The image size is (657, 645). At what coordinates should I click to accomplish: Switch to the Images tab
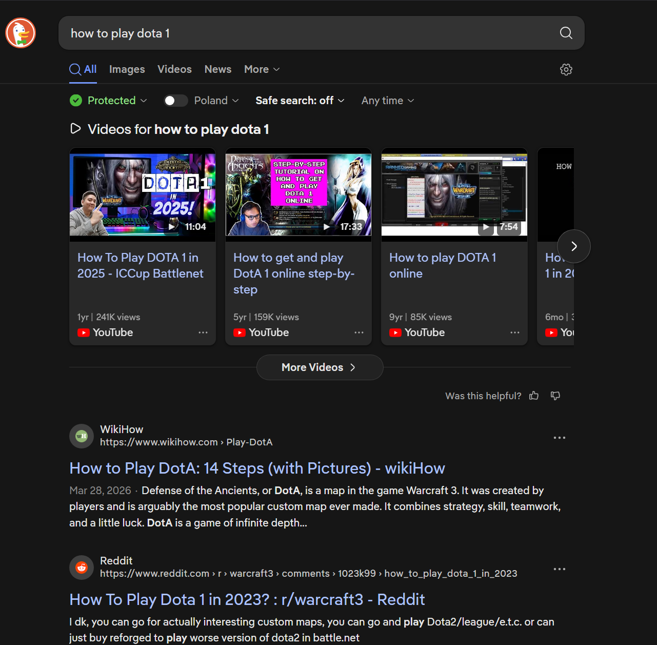[x=127, y=69]
